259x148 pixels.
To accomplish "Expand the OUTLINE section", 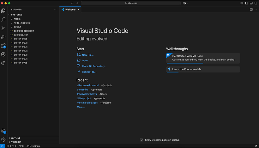I will point(34,138).
